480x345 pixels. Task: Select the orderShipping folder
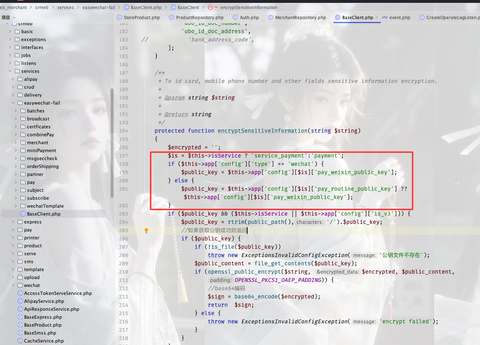point(43,166)
